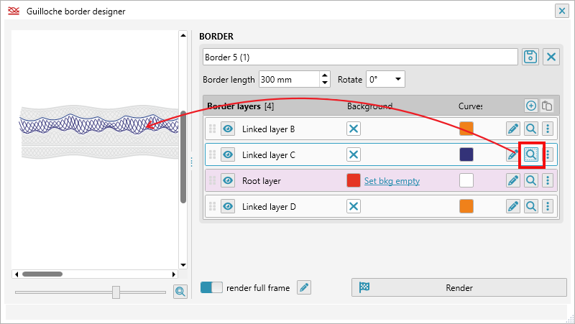Edit render full frame settings
Viewport: 575px width, 324px height.
[304, 287]
